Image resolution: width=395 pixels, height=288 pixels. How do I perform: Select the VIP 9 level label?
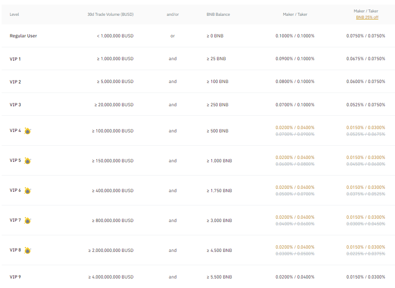click(x=15, y=277)
